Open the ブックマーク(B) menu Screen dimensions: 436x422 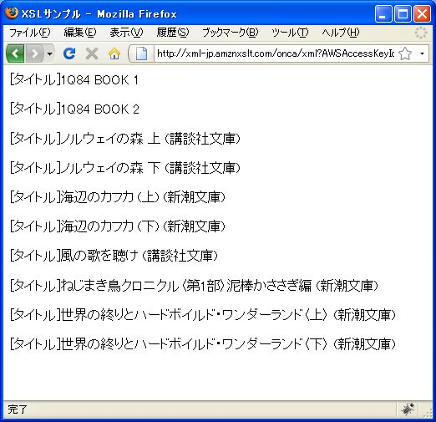[231, 33]
